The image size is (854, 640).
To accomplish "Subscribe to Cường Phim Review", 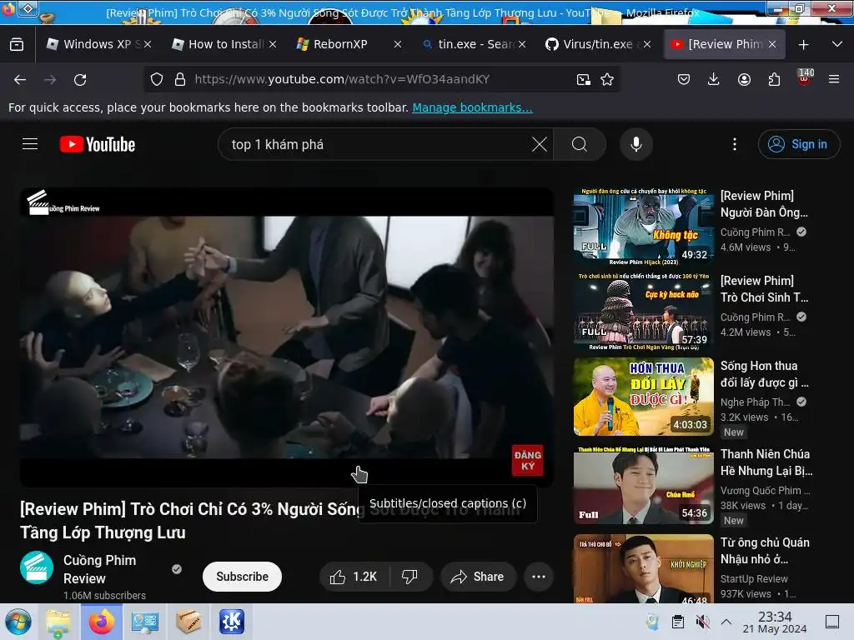I will click(242, 577).
